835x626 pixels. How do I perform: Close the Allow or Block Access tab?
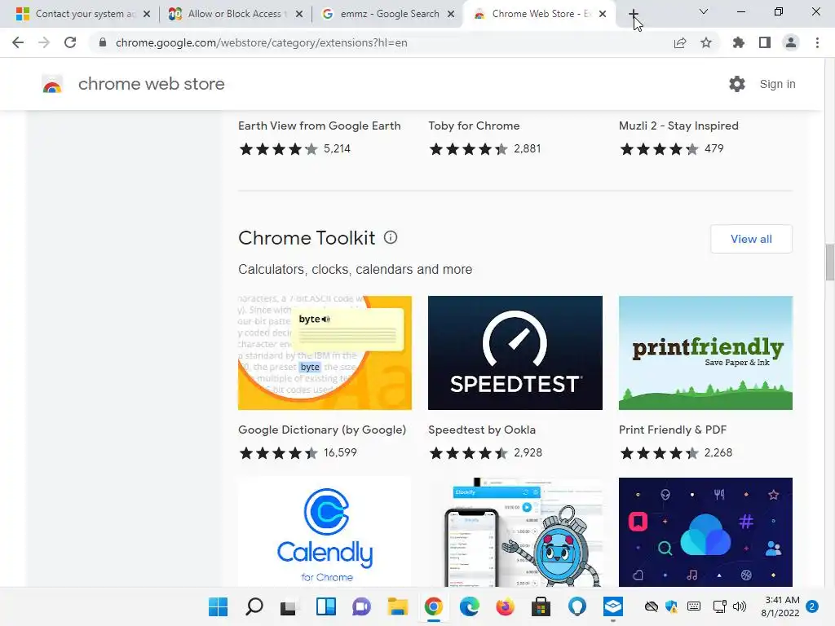[x=299, y=14]
